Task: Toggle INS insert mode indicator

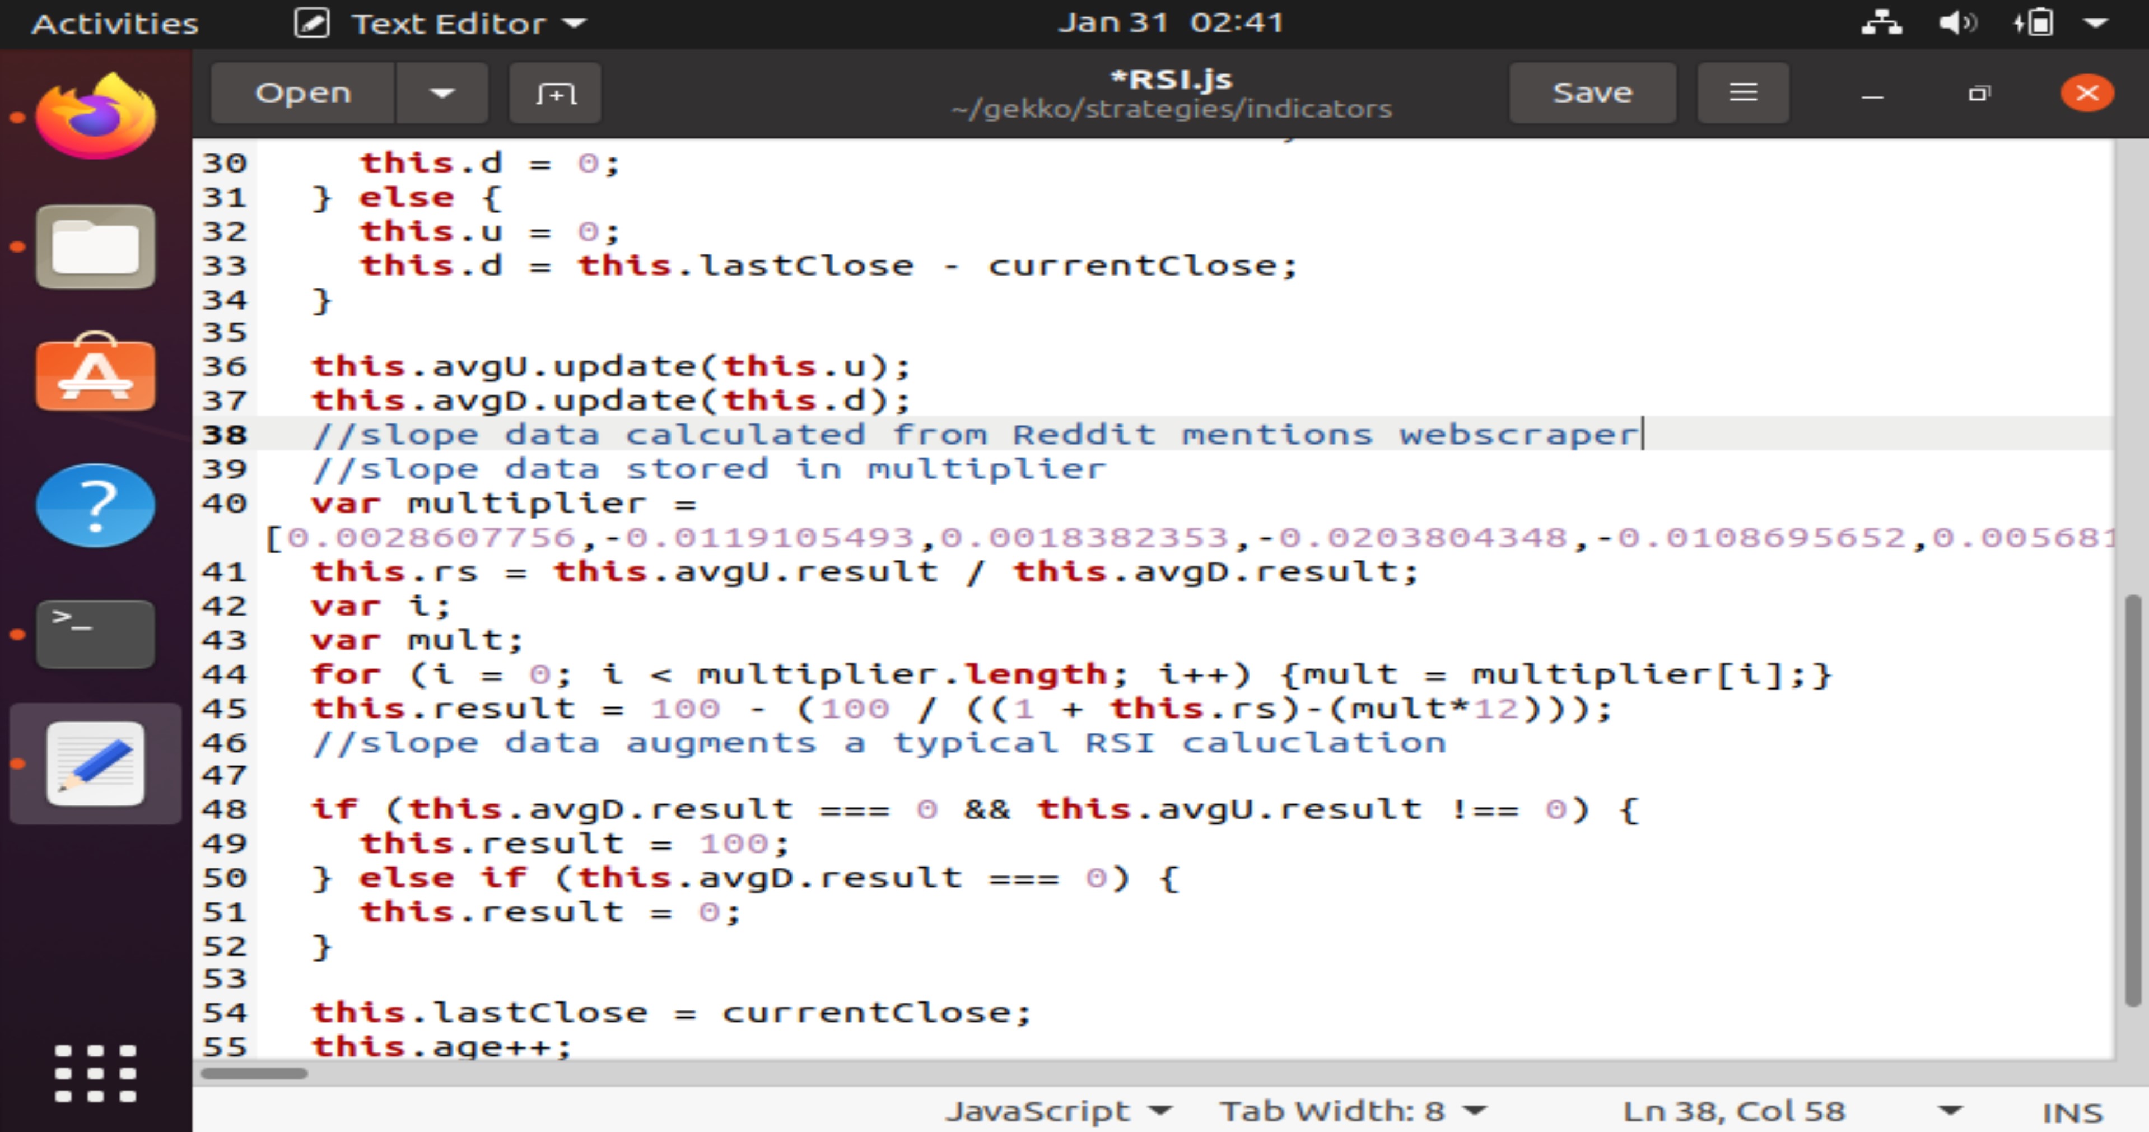Action: (x=2072, y=1112)
